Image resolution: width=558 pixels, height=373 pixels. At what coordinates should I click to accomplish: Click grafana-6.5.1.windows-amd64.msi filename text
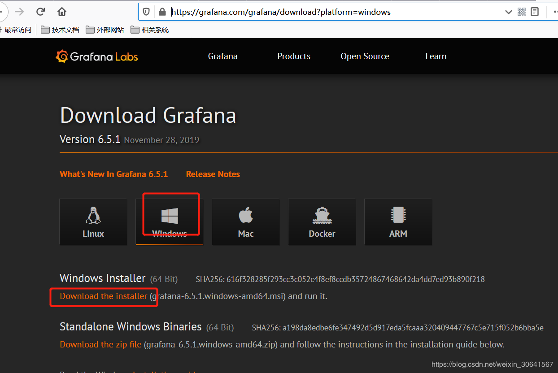tap(218, 296)
